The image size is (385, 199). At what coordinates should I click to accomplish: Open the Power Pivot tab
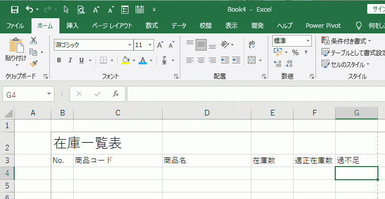point(323,26)
